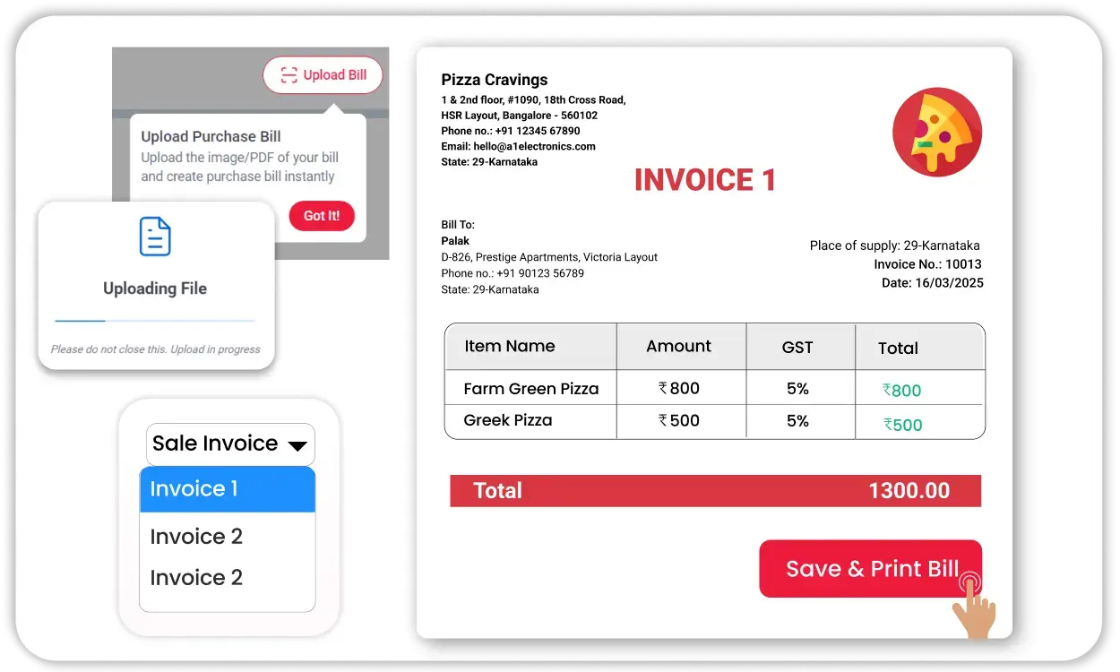Click the Amount column header

tap(678, 347)
